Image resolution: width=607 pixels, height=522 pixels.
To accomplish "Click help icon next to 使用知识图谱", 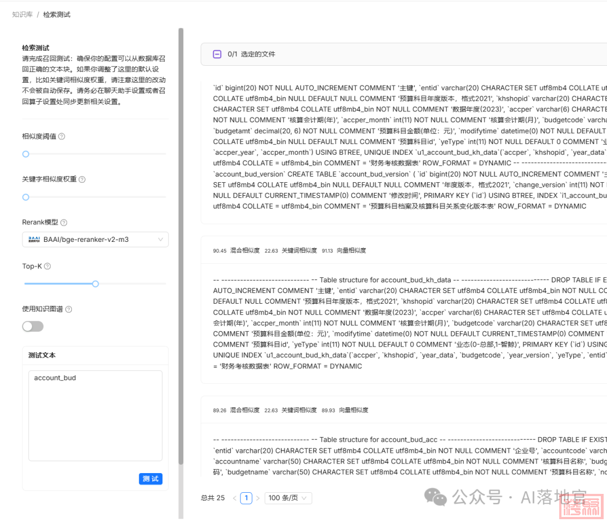I will tap(69, 309).
